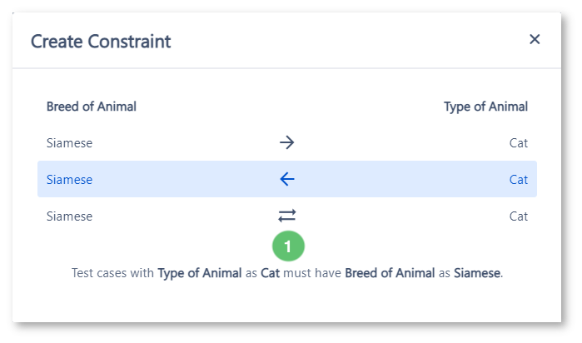Click the Create Constraint dialog title
Viewport: 582px width, 343px height.
101,41
